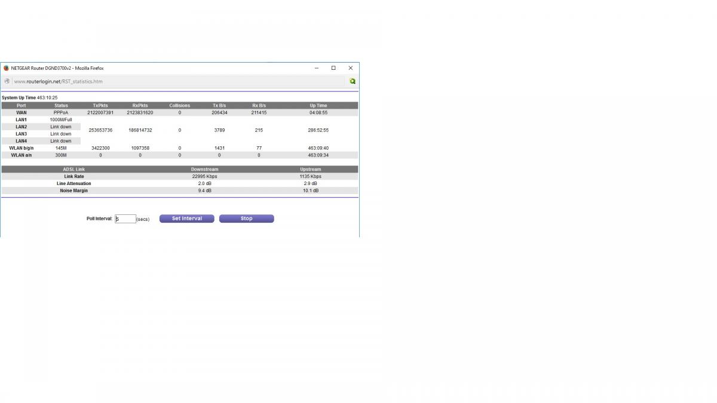717x403 pixels.
Task: Select the Tx B/s column header
Action: (x=219, y=106)
